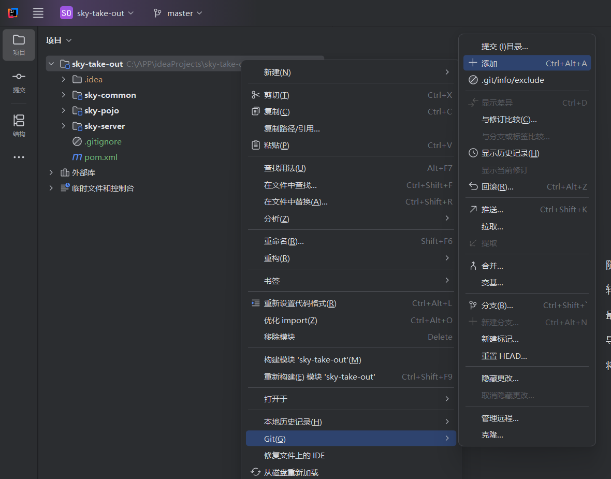Open the 分析(Z) submenu

351,219
